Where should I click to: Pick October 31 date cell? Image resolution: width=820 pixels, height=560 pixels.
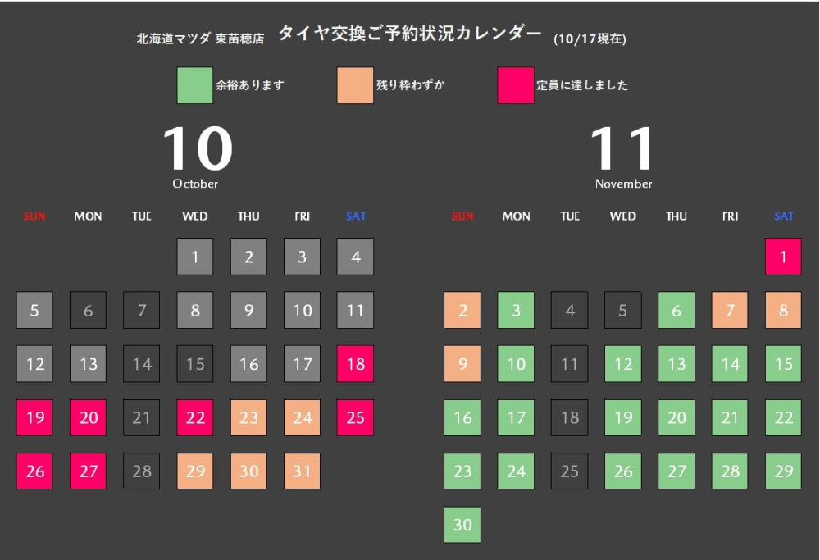point(302,471)
